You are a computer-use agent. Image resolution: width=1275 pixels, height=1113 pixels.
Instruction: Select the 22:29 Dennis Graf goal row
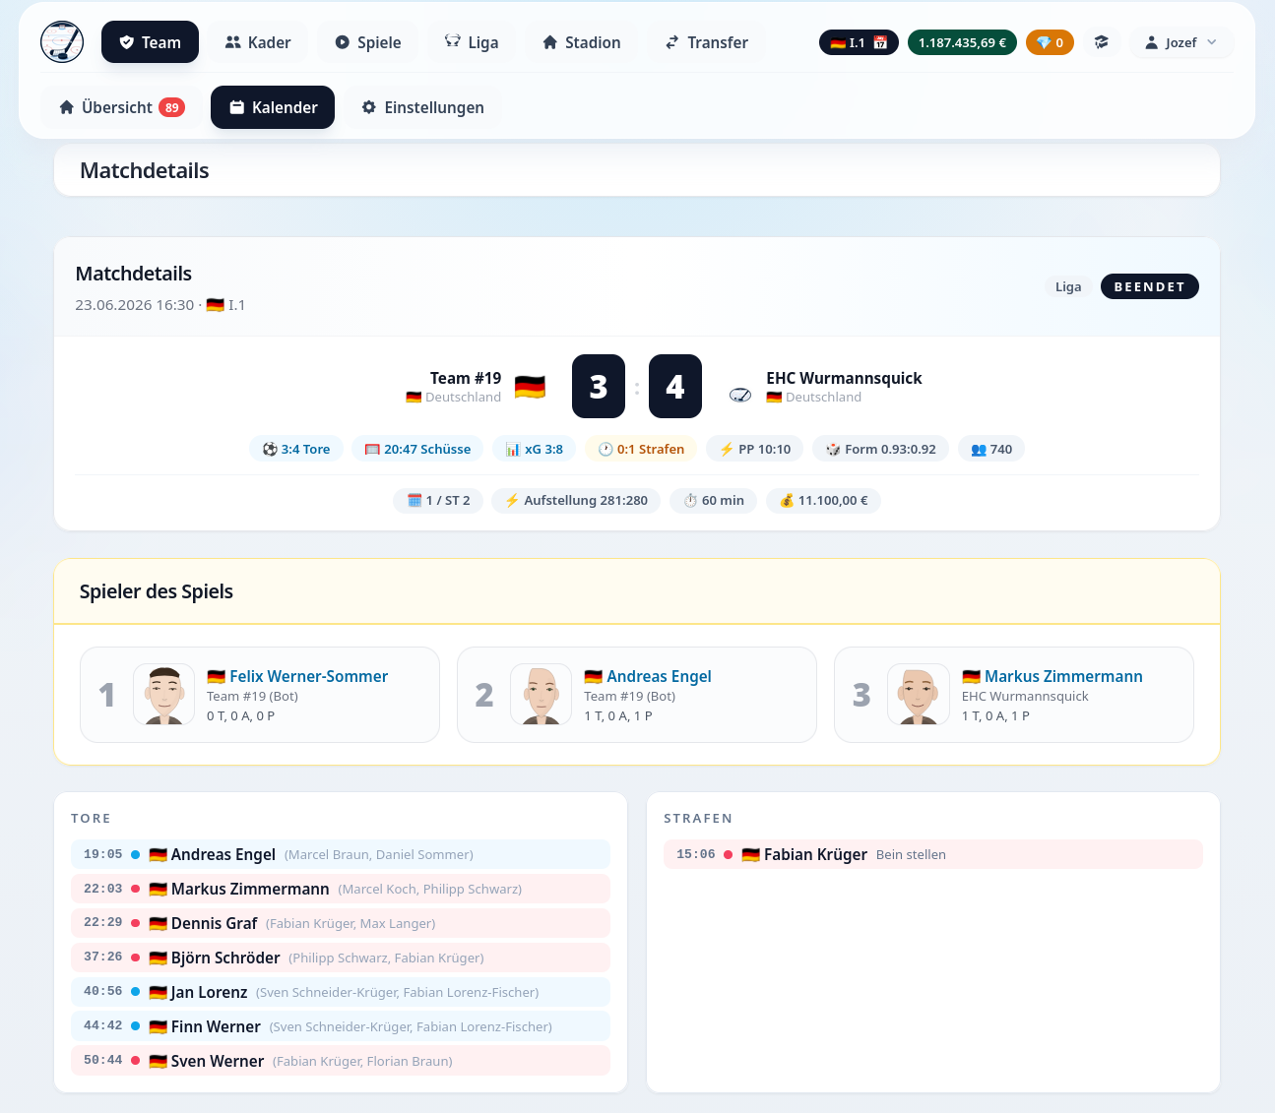pyautogui.click(x=341, y=923)
